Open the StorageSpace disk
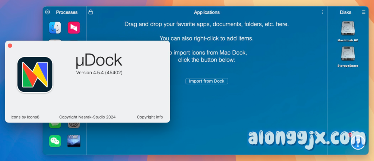This screenshot has height=161, width=374. [347, 55]
